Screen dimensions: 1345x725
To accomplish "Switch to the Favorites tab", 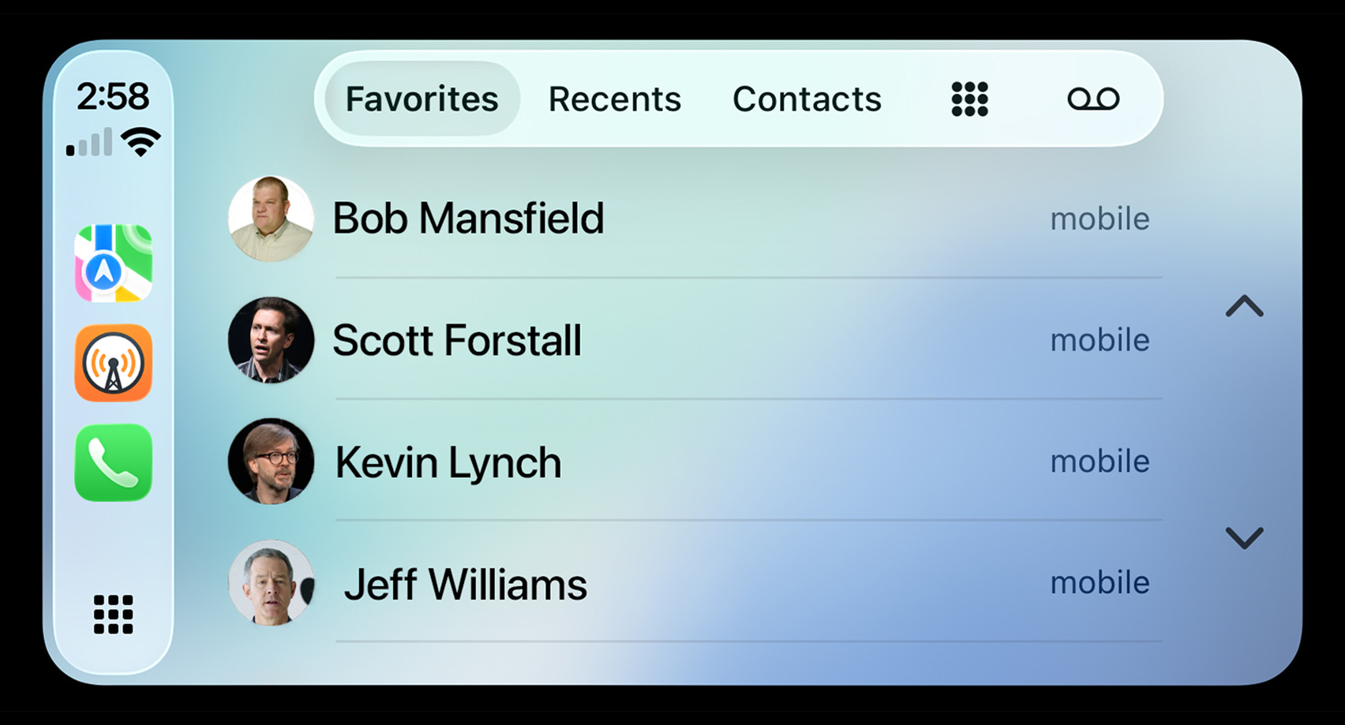I will [422, 99].
